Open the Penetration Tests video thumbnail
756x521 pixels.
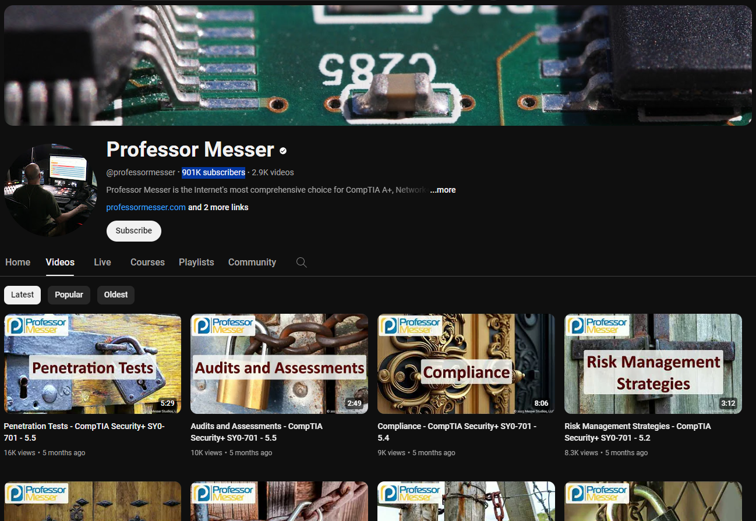point(92,363)
